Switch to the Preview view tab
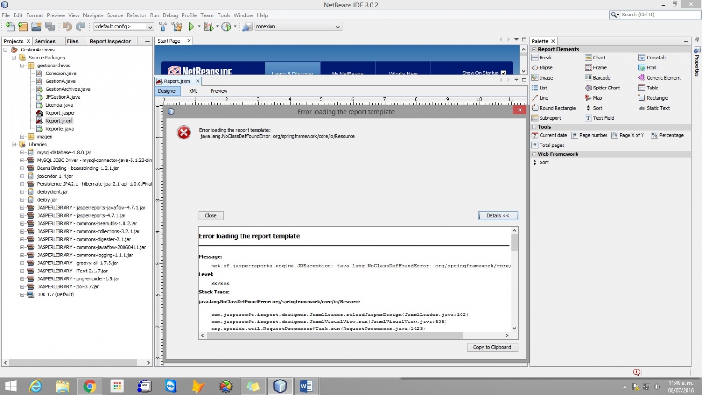The image size is (702, 395). click(x=219, y=91)
